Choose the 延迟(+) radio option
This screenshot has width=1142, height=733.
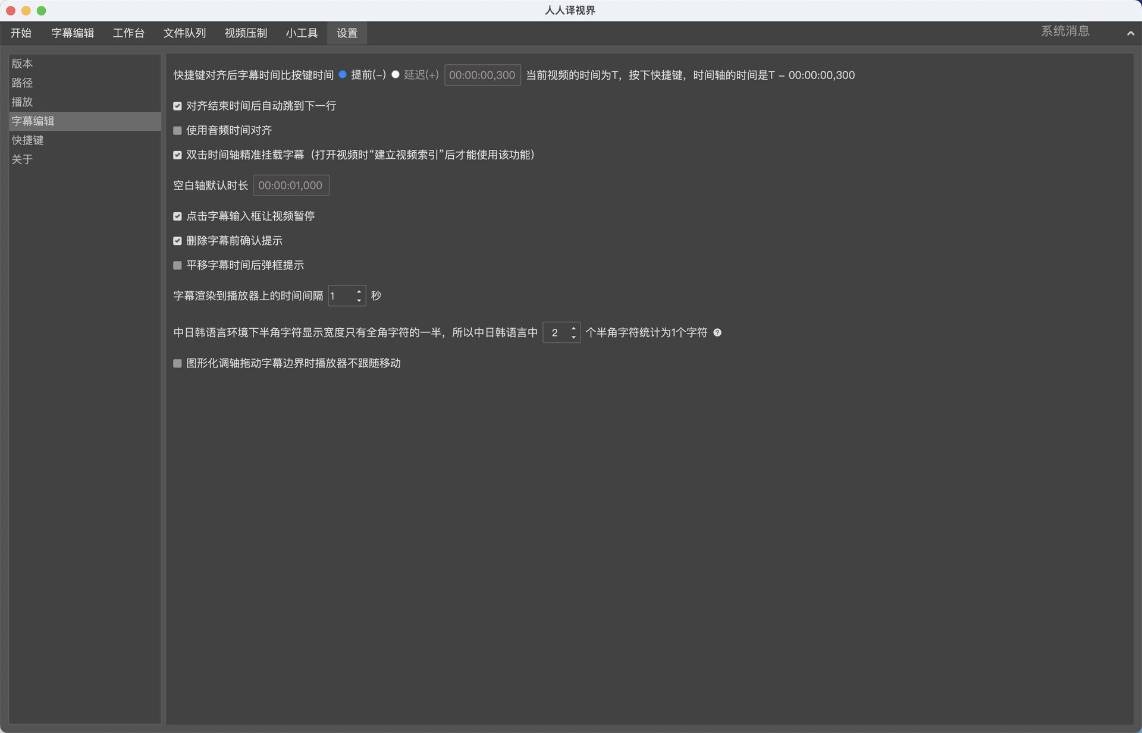pyautogui.click(x=395, y=75)
